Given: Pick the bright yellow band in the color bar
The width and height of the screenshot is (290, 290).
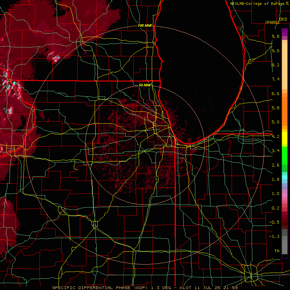Looking at the screenshot, I should point(285,138).
